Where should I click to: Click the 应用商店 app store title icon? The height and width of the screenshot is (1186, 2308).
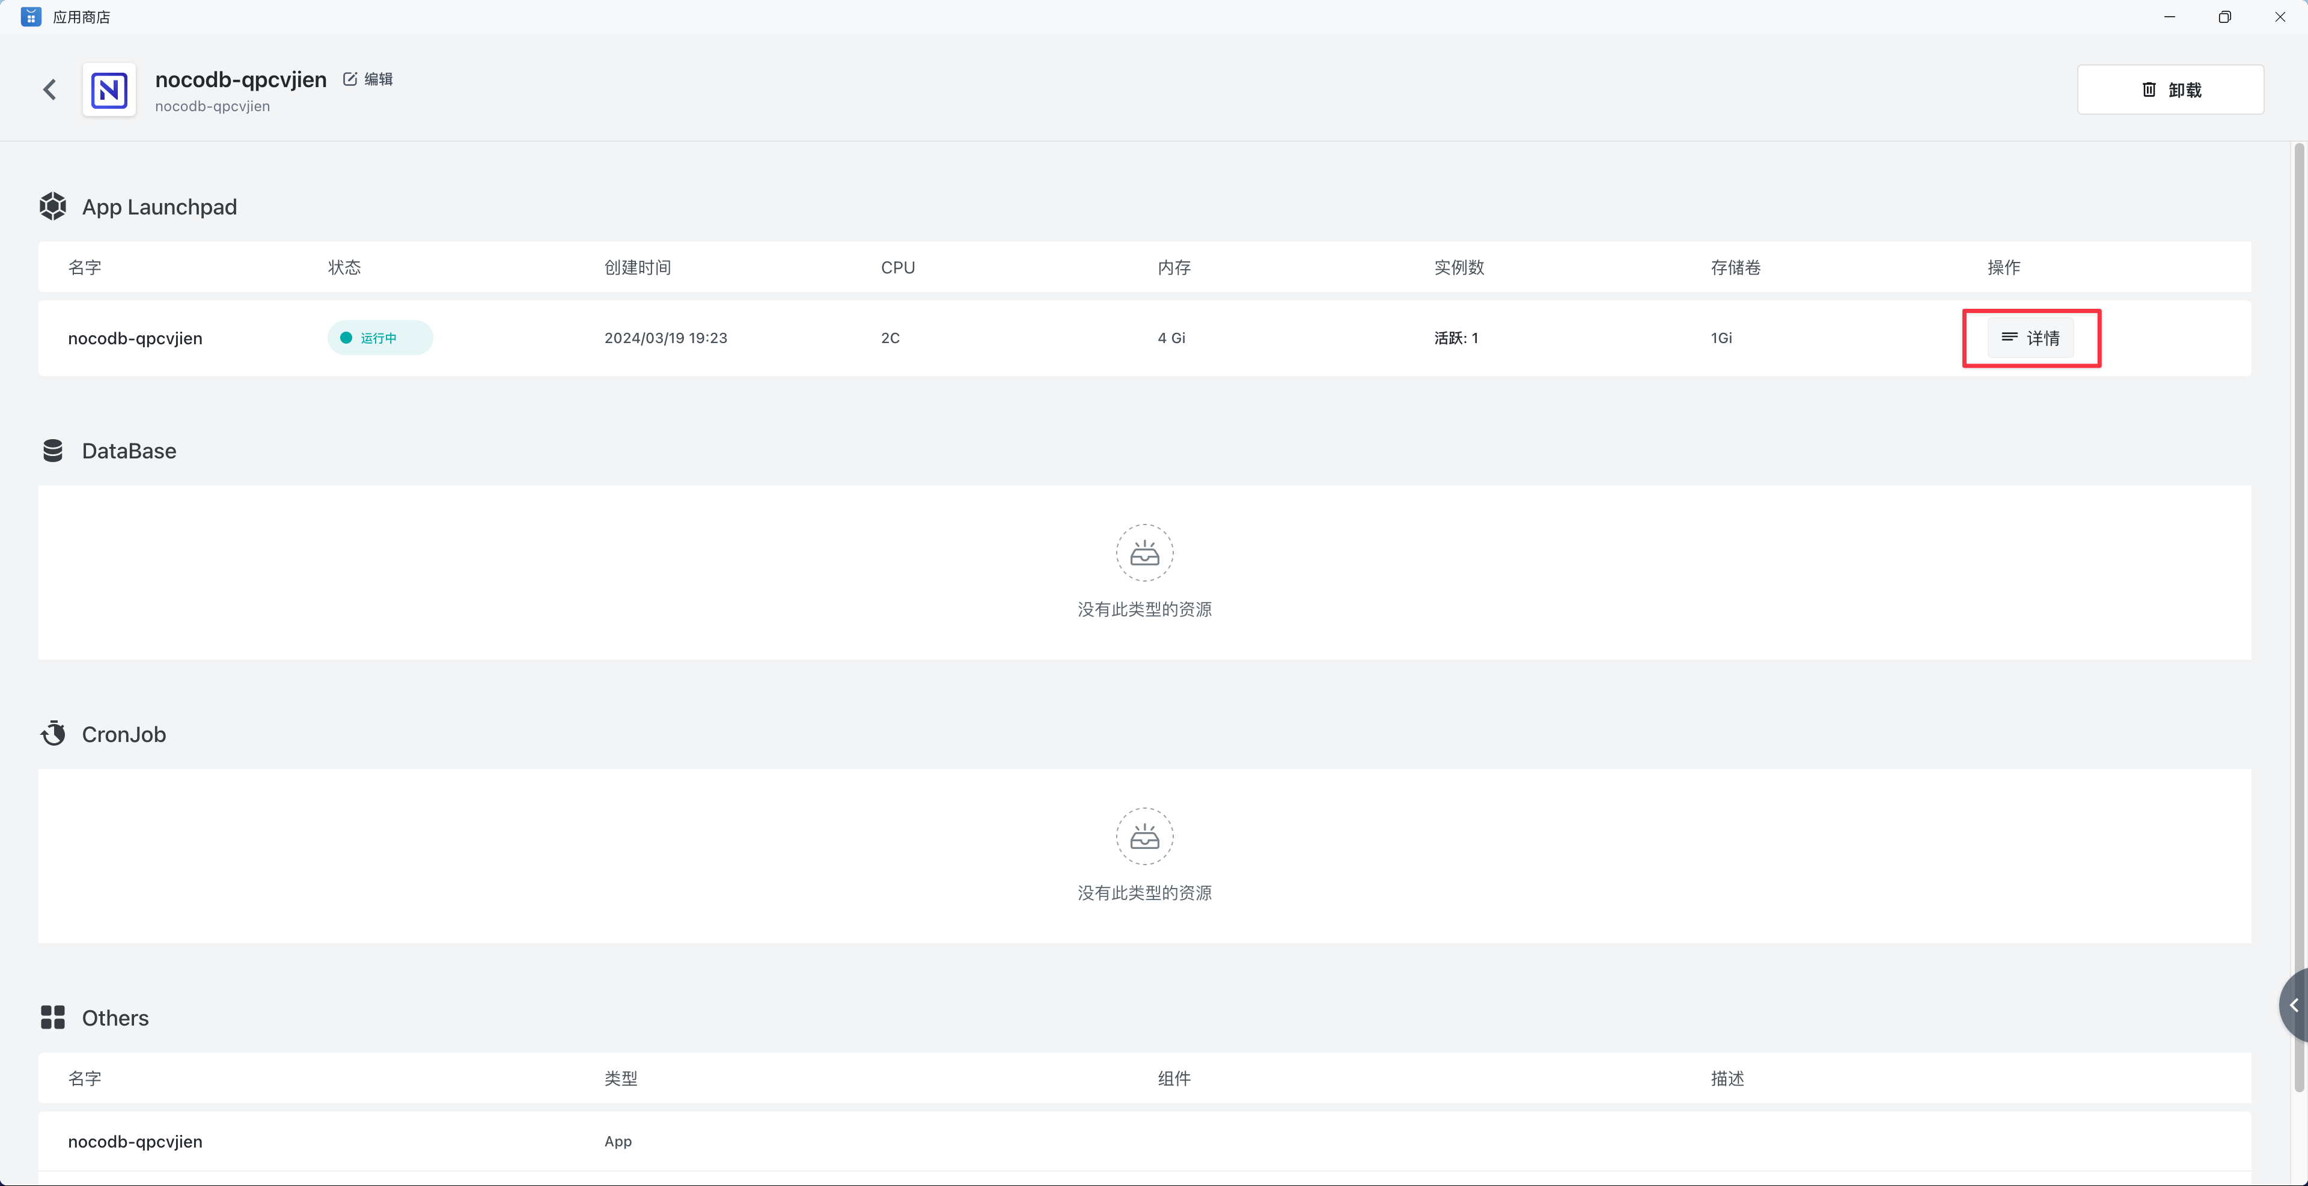coord(31,17)
